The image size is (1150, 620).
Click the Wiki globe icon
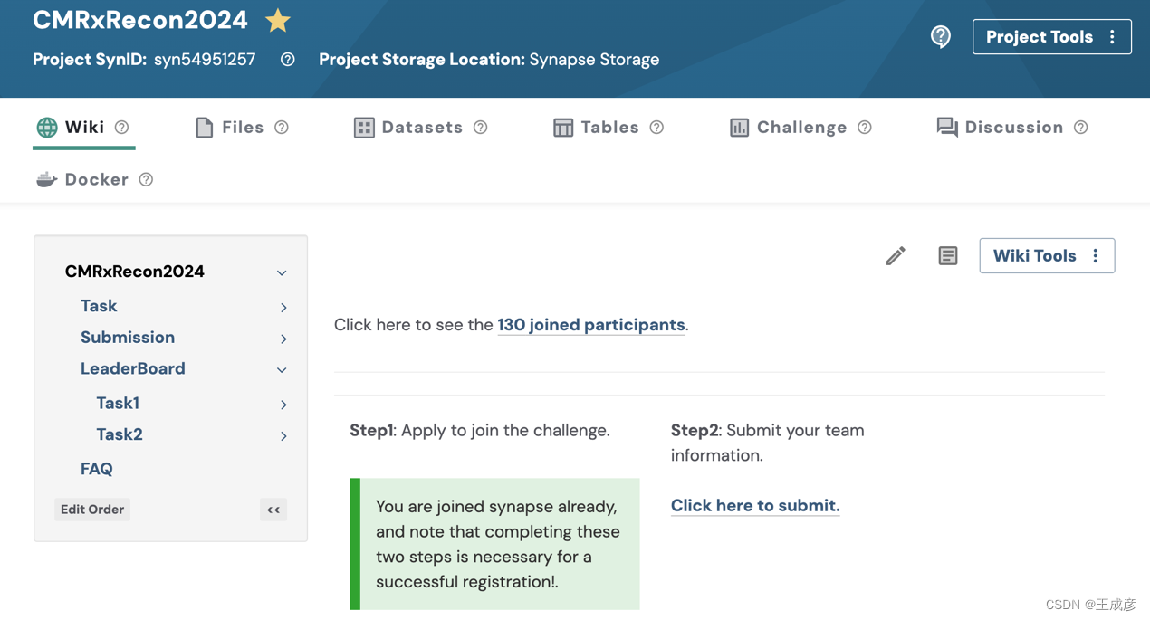[x=47, y=128]
